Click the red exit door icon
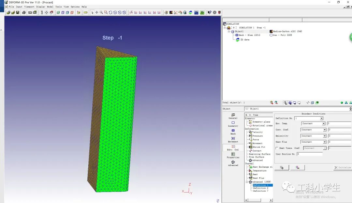 220,13
